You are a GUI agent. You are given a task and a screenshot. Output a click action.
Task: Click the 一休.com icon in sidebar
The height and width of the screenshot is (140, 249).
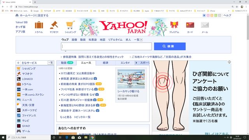click(19, 89)
